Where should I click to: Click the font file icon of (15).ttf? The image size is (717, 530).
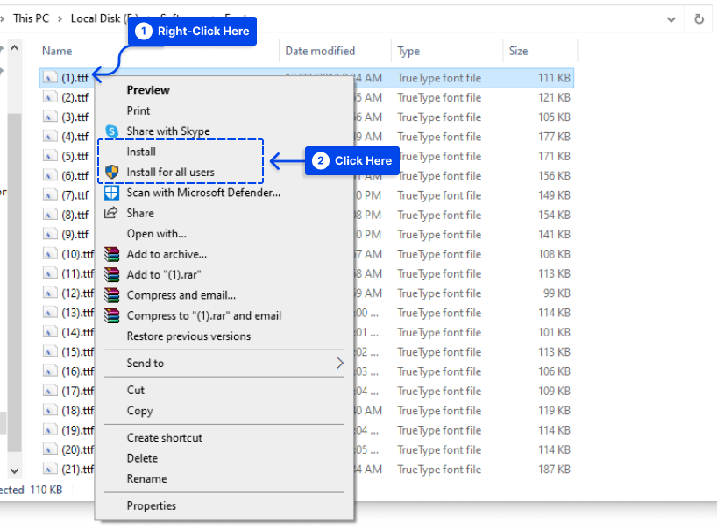pos(50,352)
